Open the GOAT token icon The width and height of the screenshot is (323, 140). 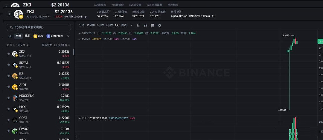15,120
